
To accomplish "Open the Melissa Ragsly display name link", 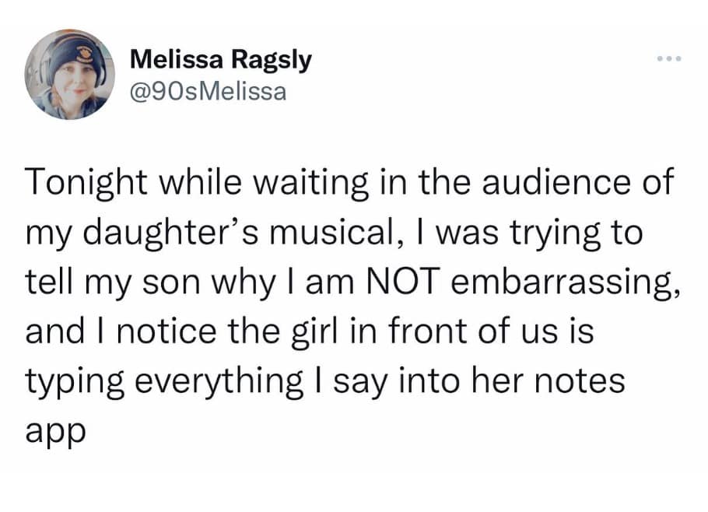I will point(220,59).
